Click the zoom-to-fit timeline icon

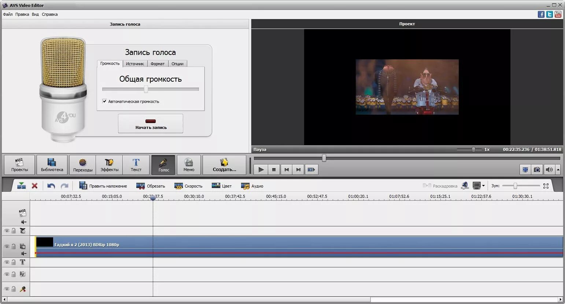click(546, 186)
